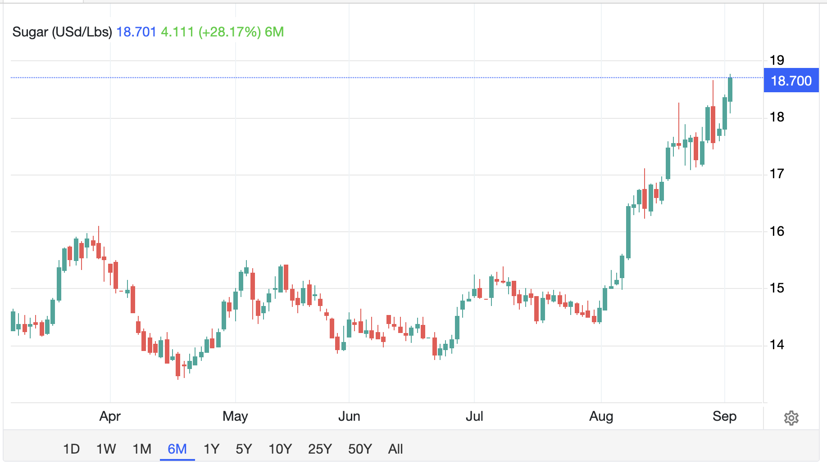Click the +28.17% change value

230,32
